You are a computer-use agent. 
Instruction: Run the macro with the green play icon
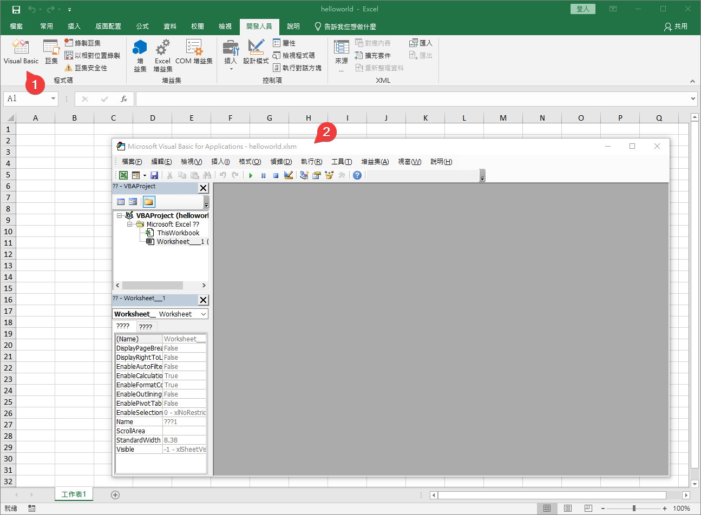pos(251,175)
